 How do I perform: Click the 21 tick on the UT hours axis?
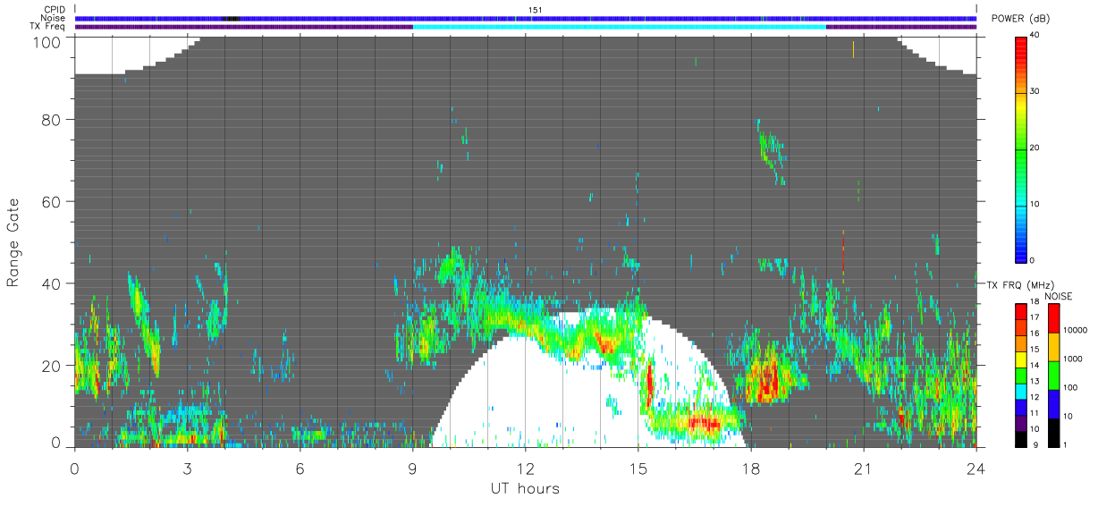864,468
